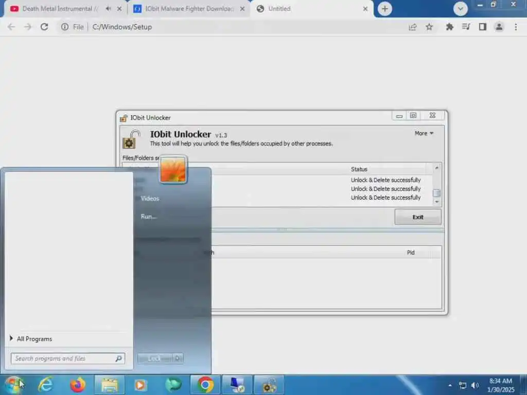Viewport: 527px width, 395px height.
Task: Open a new Chrome tab
Action: [385, 9]
